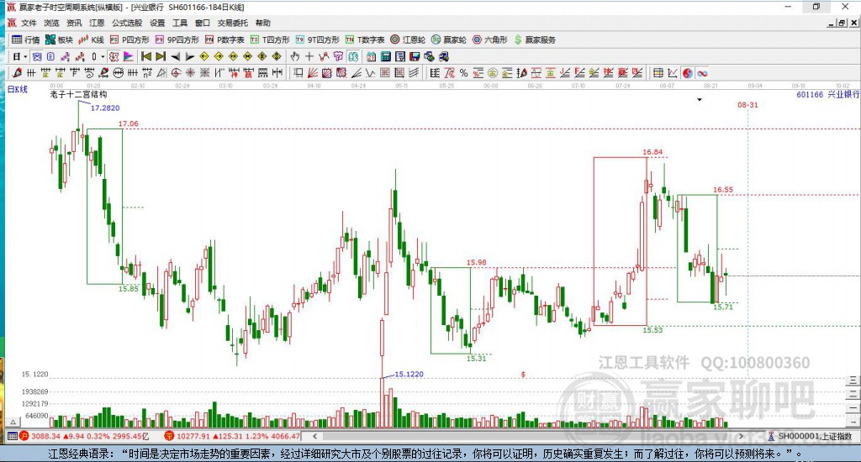Open the 赢家轮 tool
The image size is (861, 462).
(x=449, y=39)
